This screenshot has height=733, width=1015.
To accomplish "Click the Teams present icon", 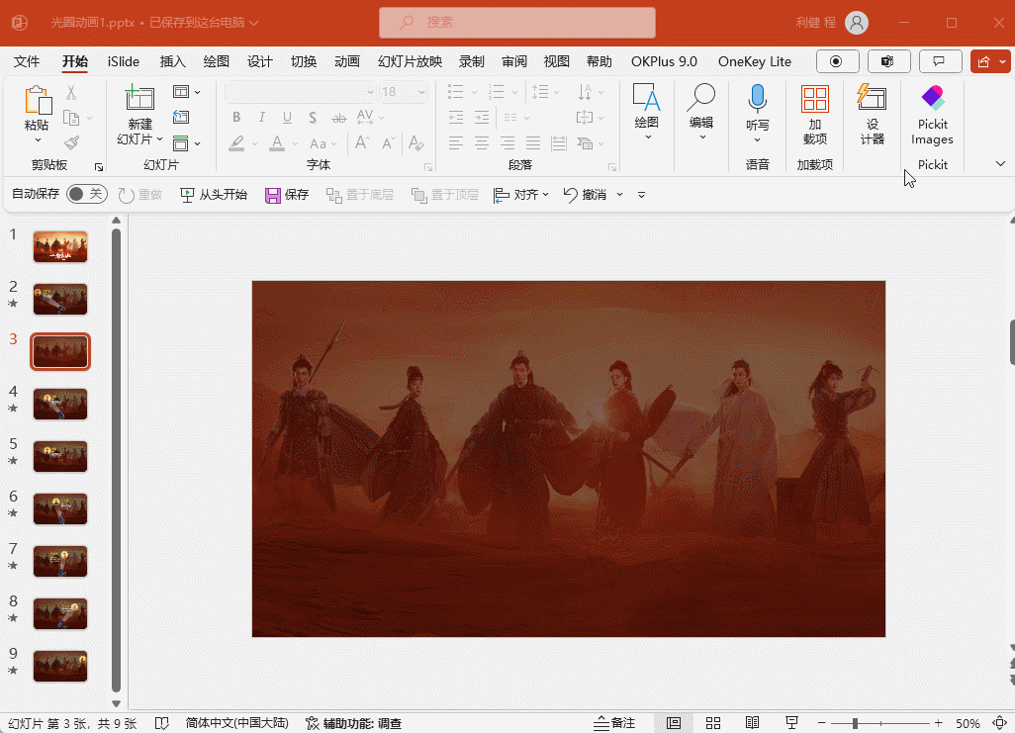I will [888, 61].
